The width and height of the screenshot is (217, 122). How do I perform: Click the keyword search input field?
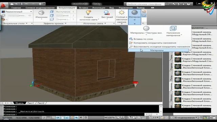pyautogui.click(x=145, y=4)
